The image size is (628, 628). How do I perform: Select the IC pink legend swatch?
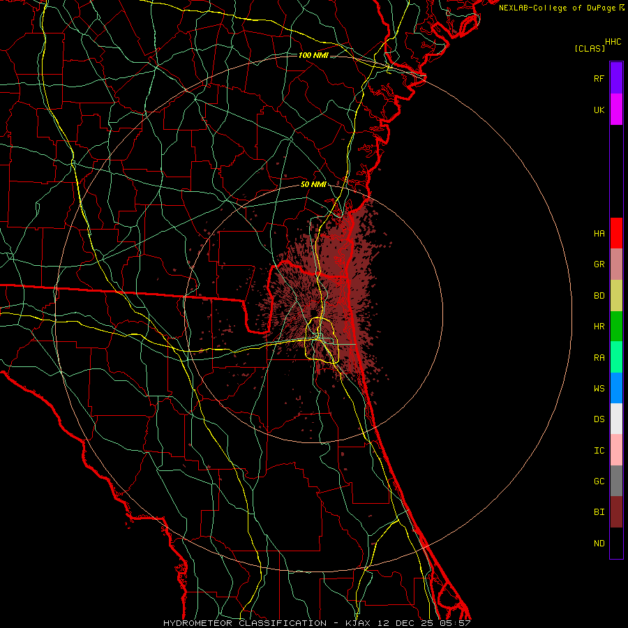[x=616, y=450]
